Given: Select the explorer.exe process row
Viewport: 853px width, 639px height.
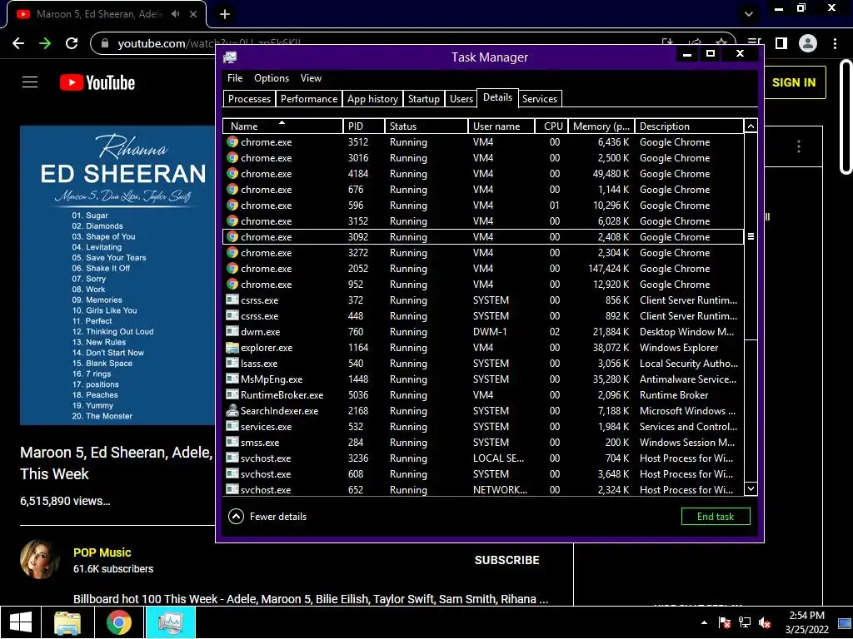Looking at the screenshot, I should [483, 347].
